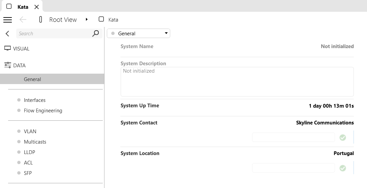Click the System Location label

(140, 153)
